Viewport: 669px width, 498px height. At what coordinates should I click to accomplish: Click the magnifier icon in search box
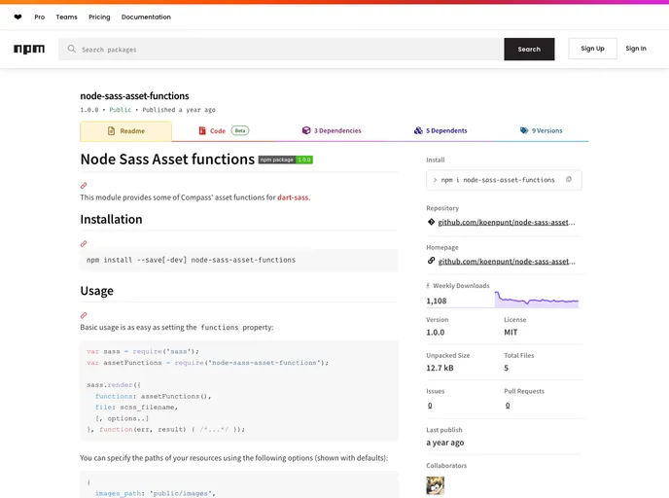[72, 49]
